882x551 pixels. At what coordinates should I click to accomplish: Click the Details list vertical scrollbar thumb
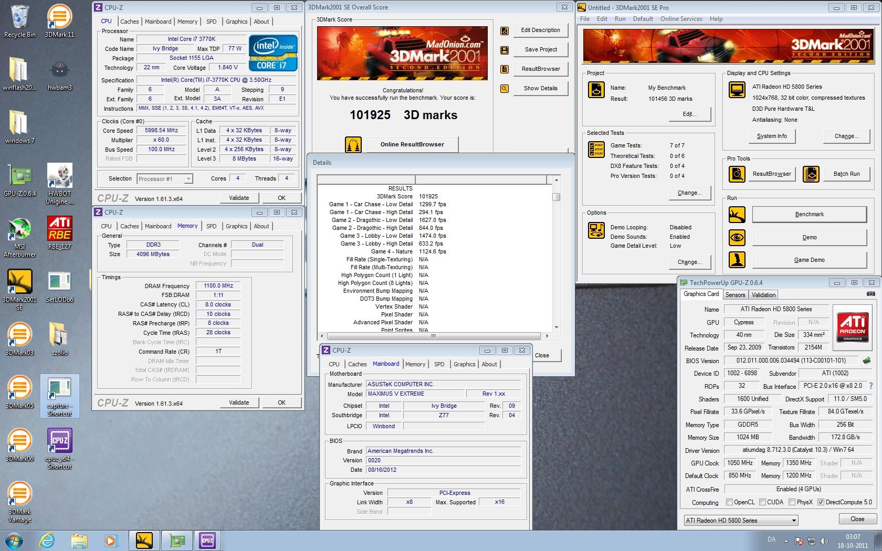[556, 197]
